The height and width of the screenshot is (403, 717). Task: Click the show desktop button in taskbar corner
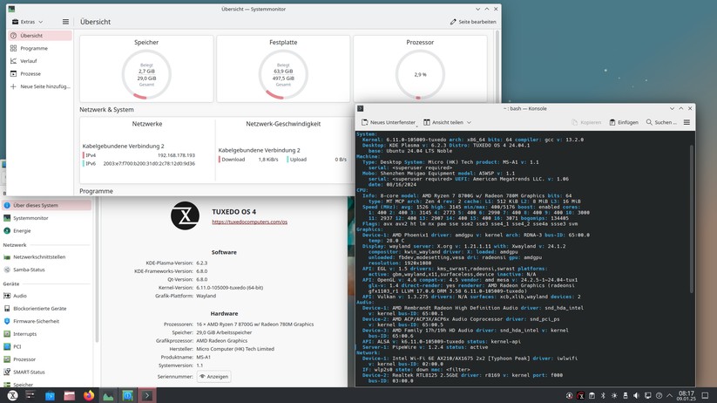pyautogui.click(x=705, y=396)
